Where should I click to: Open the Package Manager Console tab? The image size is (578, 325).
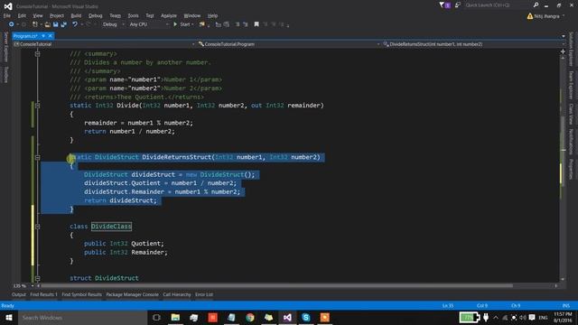pos(132,295)
